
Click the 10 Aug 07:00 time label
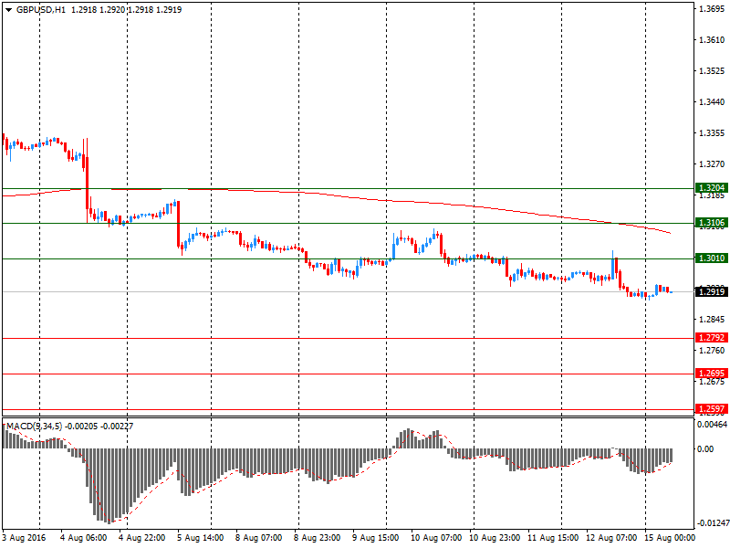pos(436,538)
